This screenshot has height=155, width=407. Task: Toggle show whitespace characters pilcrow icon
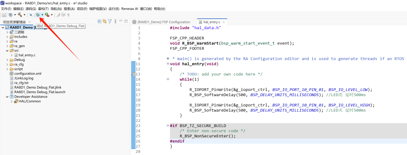coord(69,15)
